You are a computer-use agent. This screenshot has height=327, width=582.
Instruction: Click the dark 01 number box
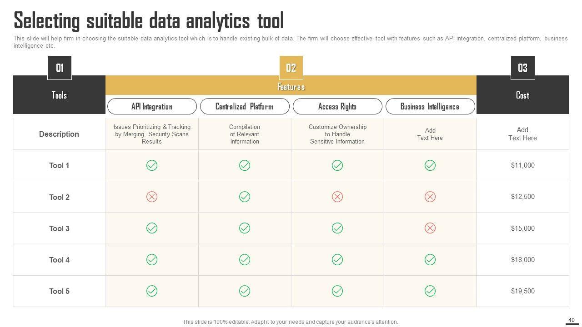coord(60,68)
